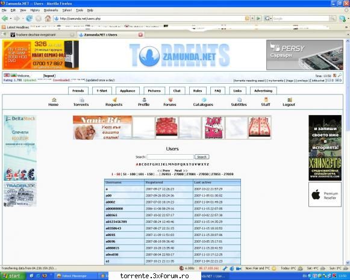Click the Zamunda.NET Torrents logo banner
Screen dimensions: 350x280
tap(180, 55)
